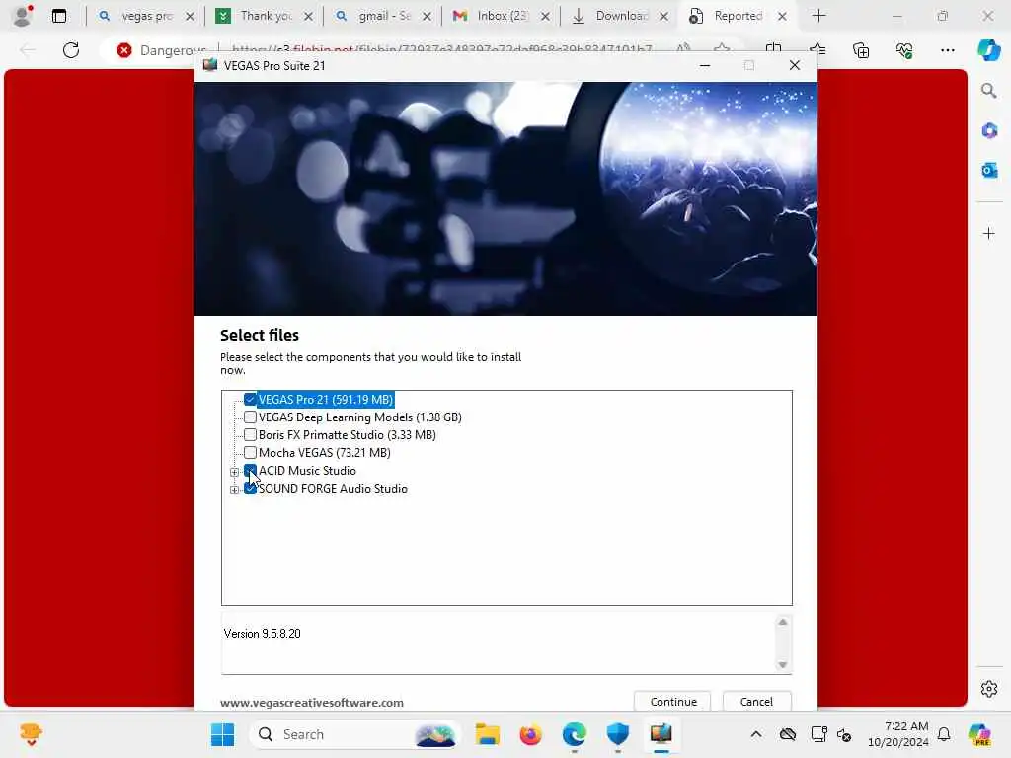Screen dimensions: 1011x758
Task: Click the taskbar Search box
Action: pos(355,734)
